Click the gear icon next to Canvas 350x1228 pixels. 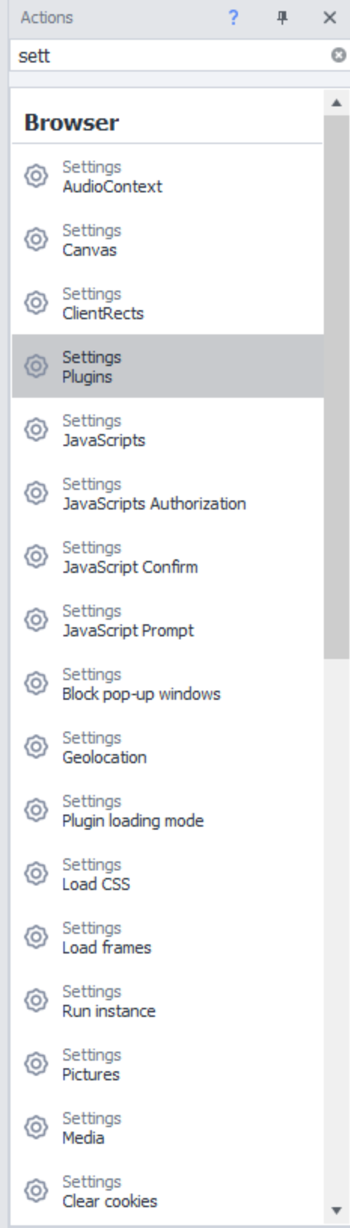pyautogui.click(x=36, y=240)
